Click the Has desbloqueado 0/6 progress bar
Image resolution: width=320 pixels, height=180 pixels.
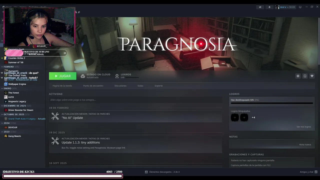click(272, 103)
